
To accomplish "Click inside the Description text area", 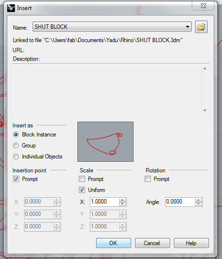I will click(107, 89).
